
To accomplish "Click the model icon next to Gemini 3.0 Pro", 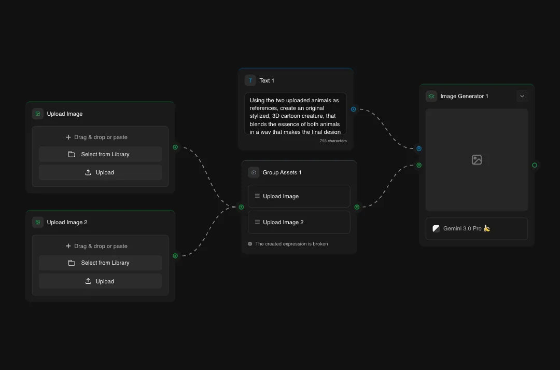I will pyautogui.click(x=436, y=228).
